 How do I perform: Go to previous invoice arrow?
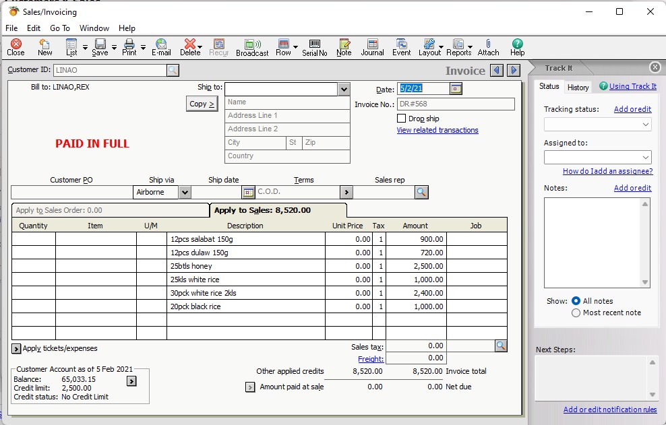(x=497, y=70)
